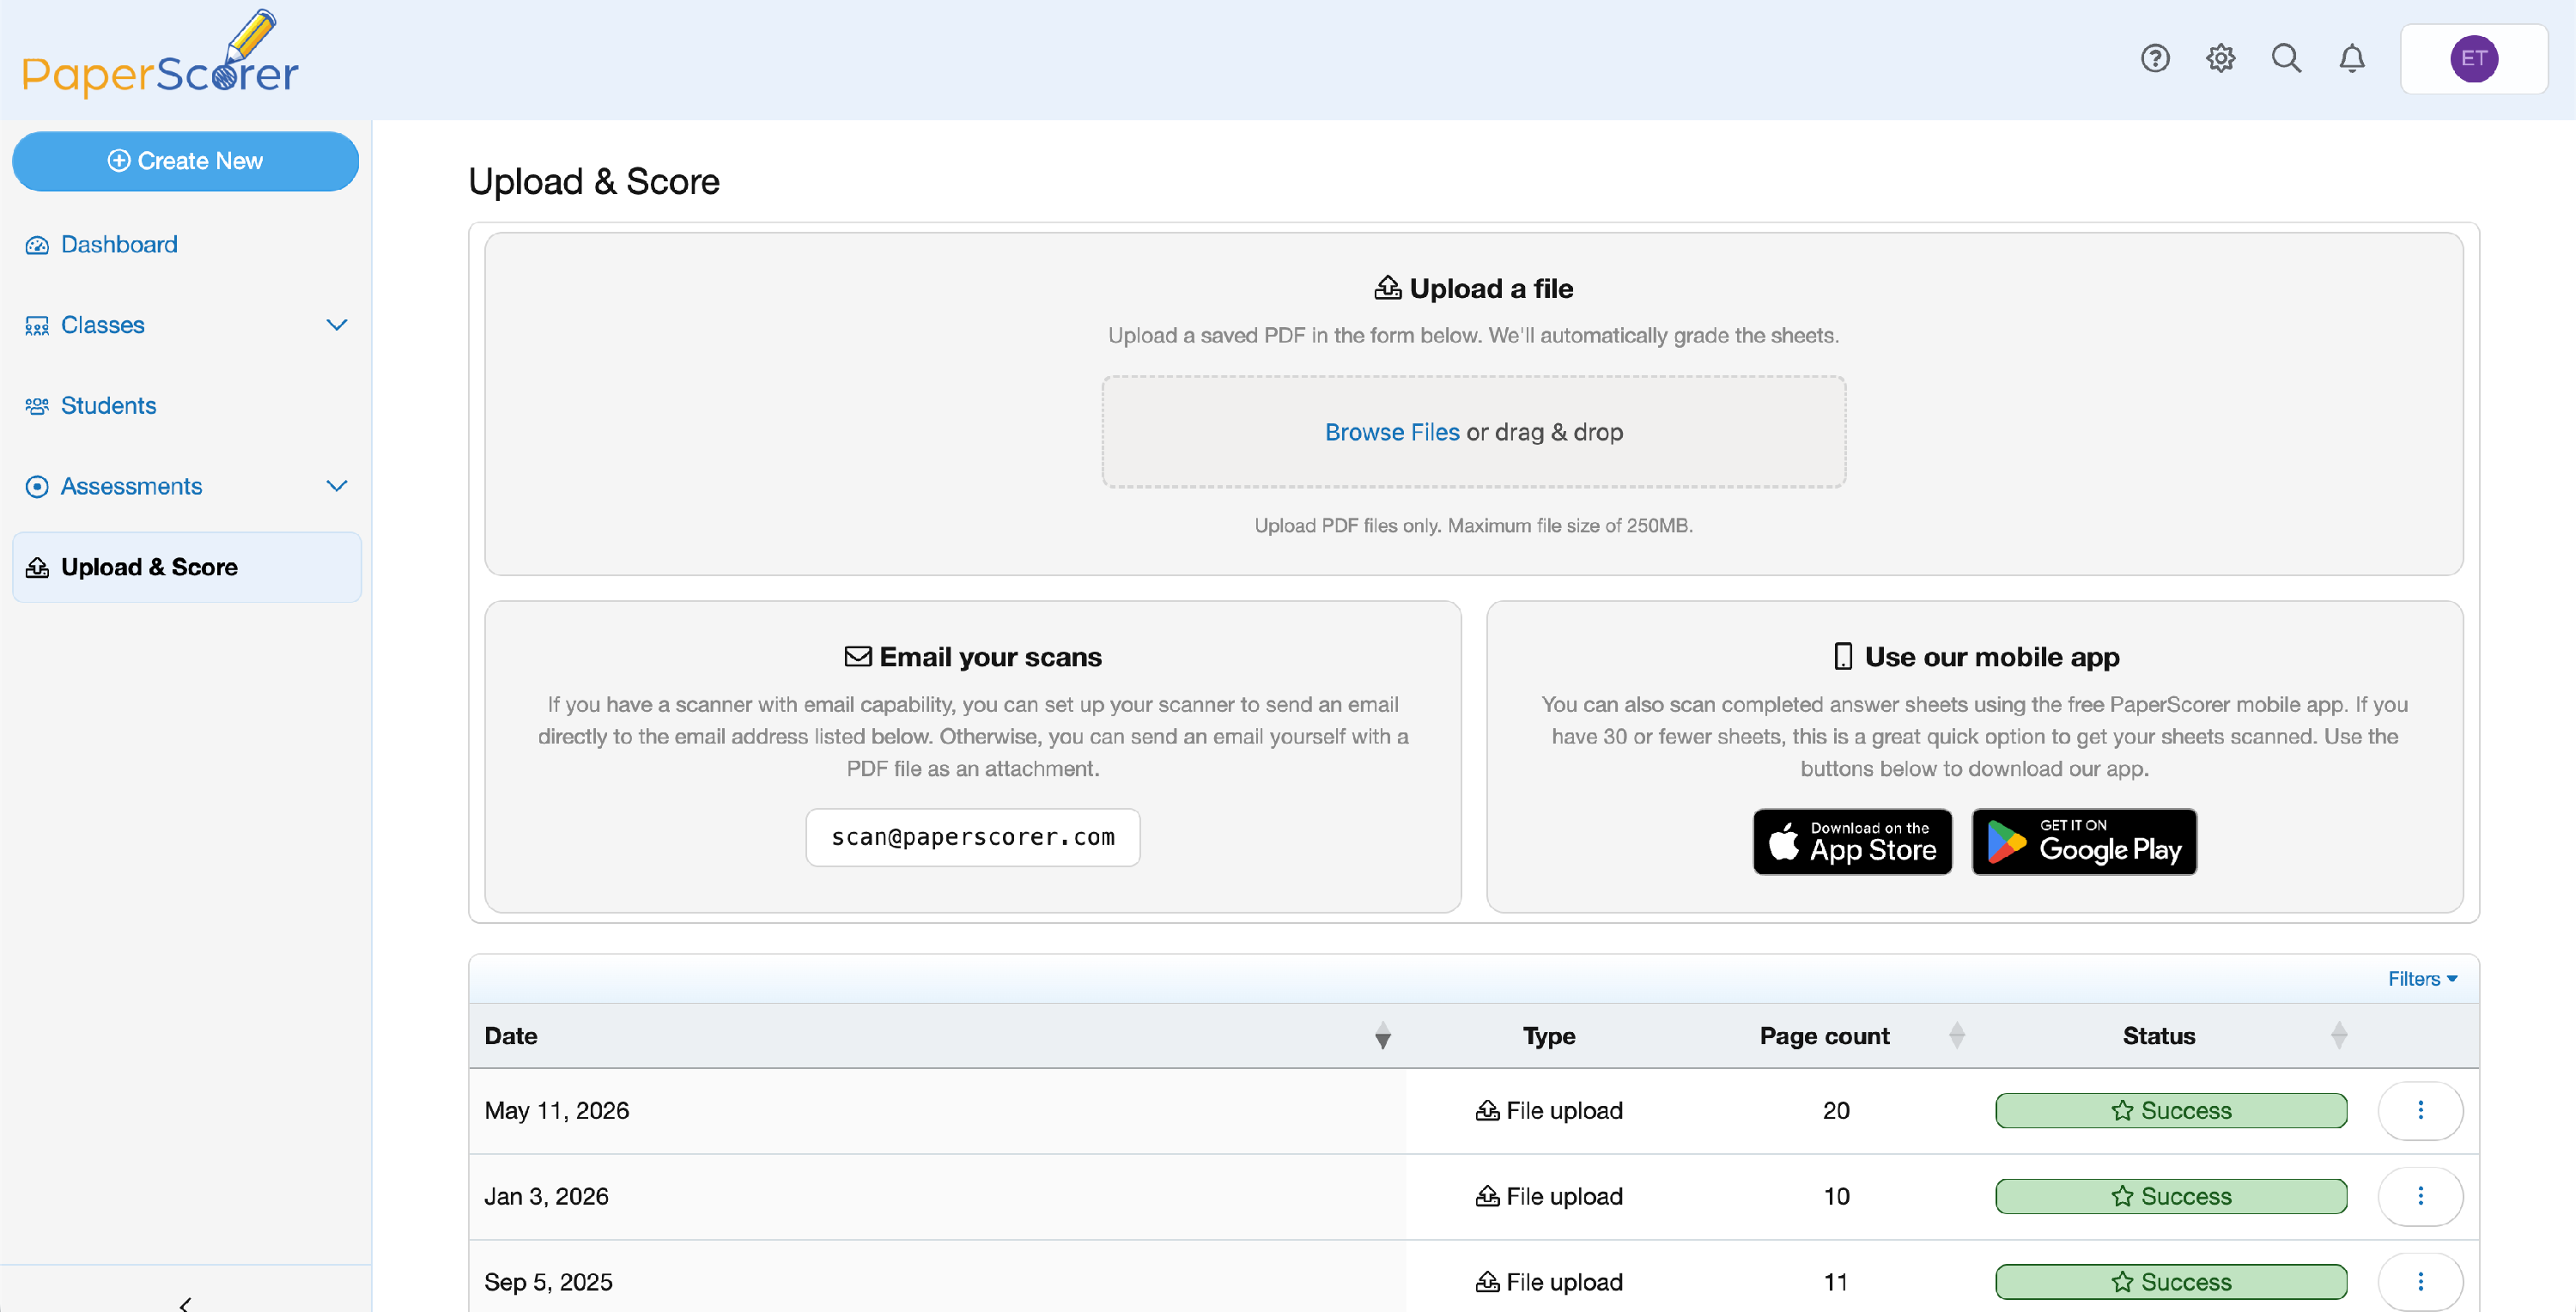Click the Maximum file size of 250MB note
The width and height of the screenshot is (2576, 1312).
coord(1473,526)
